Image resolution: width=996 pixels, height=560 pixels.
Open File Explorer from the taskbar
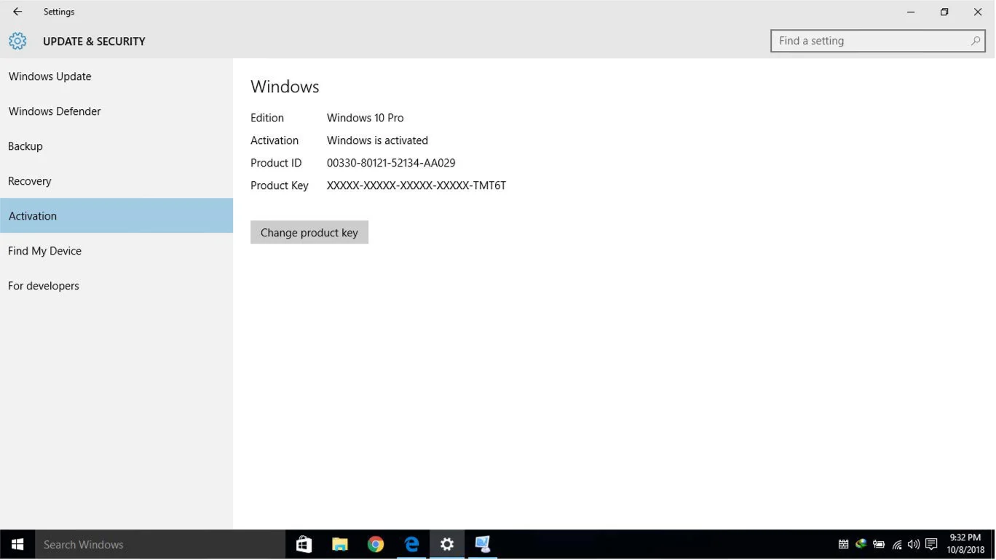click(x=340, y=545)
